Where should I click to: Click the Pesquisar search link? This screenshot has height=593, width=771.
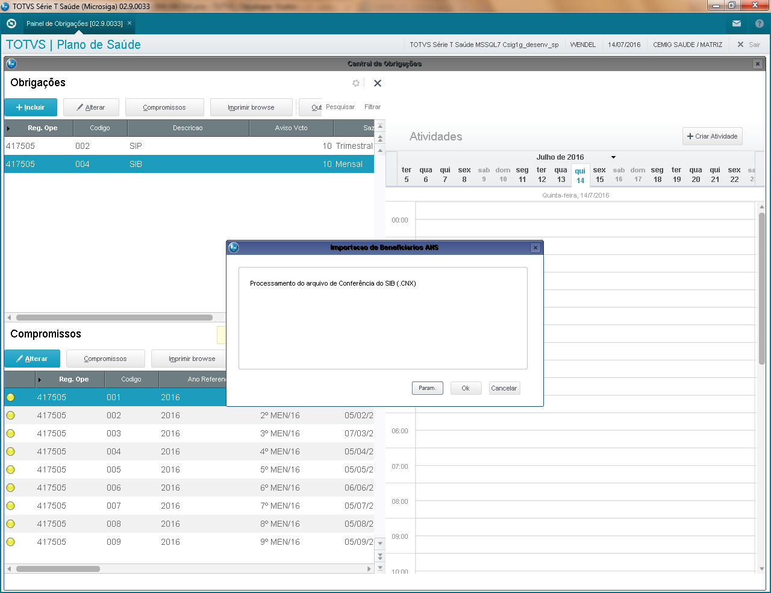(340, 107)
